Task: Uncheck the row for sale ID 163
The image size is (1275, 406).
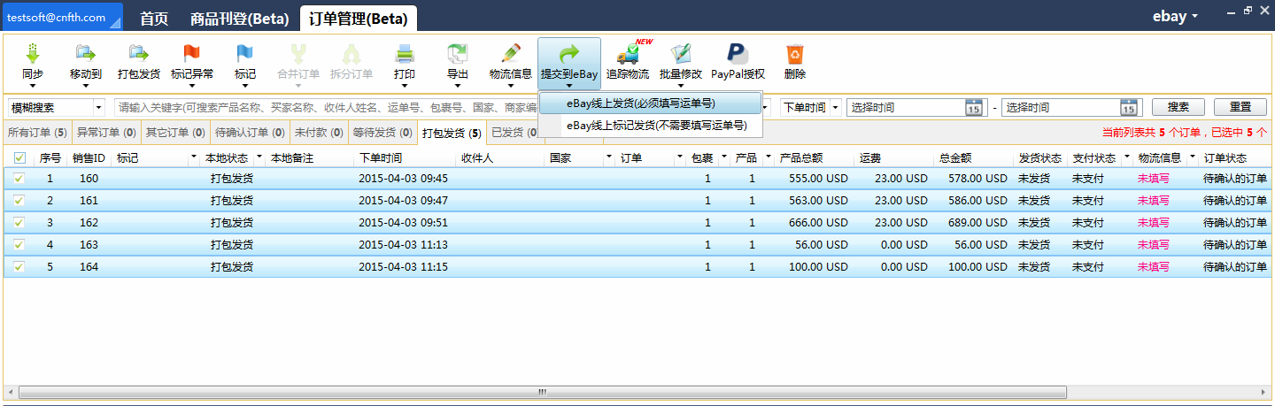Action: point(19,244)
